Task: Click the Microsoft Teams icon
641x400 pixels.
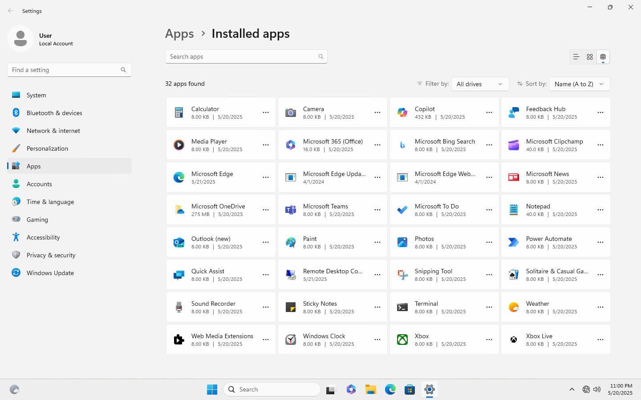Action: click(x=291, y=210)
